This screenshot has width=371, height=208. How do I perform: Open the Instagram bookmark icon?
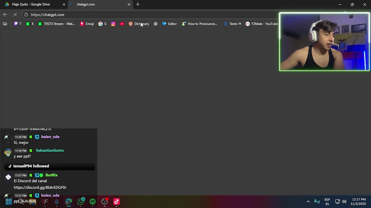[x=113, y=24]
